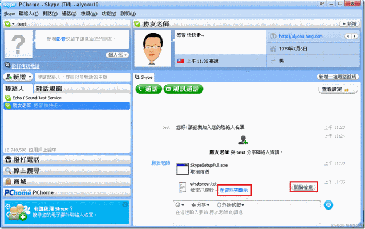Open the 商城 panel

click(x=67, y=182)
